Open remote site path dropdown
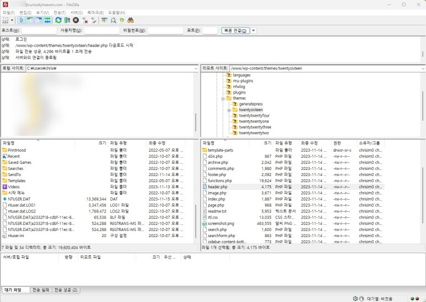 tap(423, 69)
